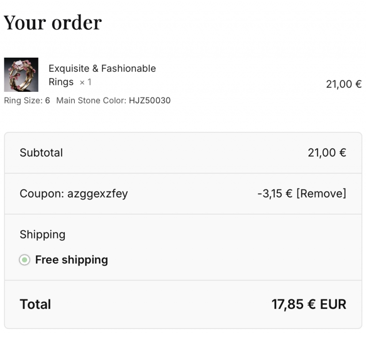
Task: Click the Coupon: azggexzfey label
Action: point(73,194)
